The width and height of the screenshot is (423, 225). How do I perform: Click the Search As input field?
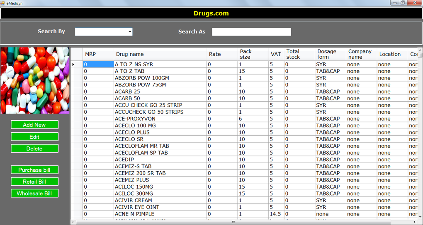pyautogui.click(x=251, y=32)
